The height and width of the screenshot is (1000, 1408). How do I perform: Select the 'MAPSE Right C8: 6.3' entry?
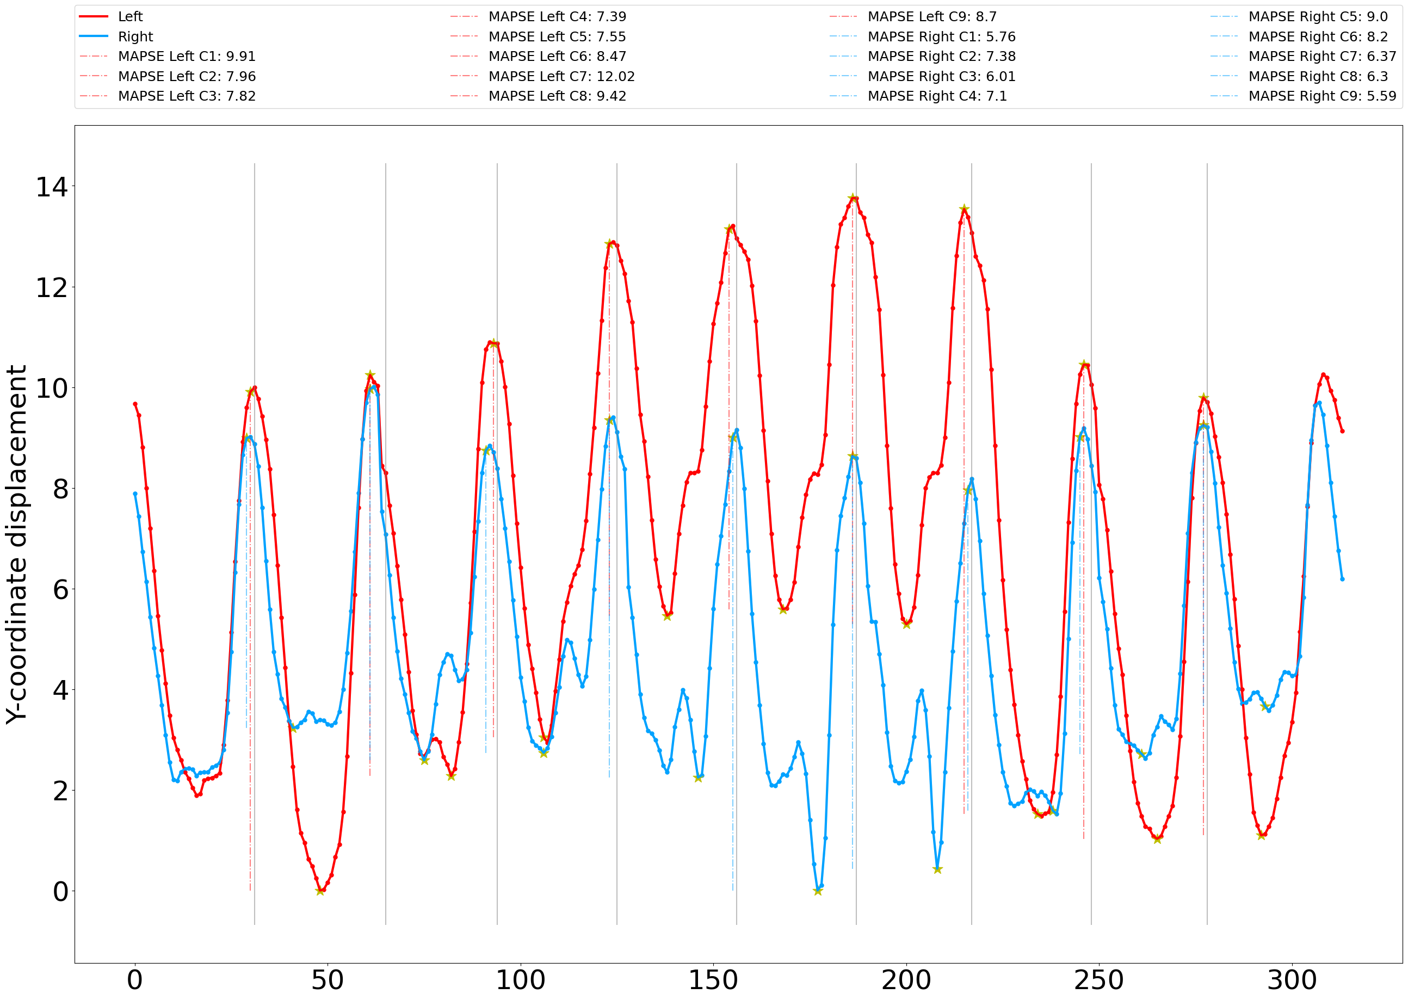pyautogui.click(x=1318, y=76)
